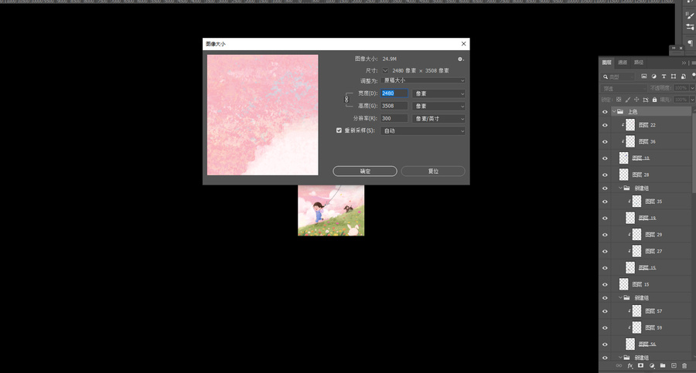Click the pink preview image in dialog
Image resolution: width=696 pixels, height=373 pixels.
pyautogui.click(x=263, y=115)
